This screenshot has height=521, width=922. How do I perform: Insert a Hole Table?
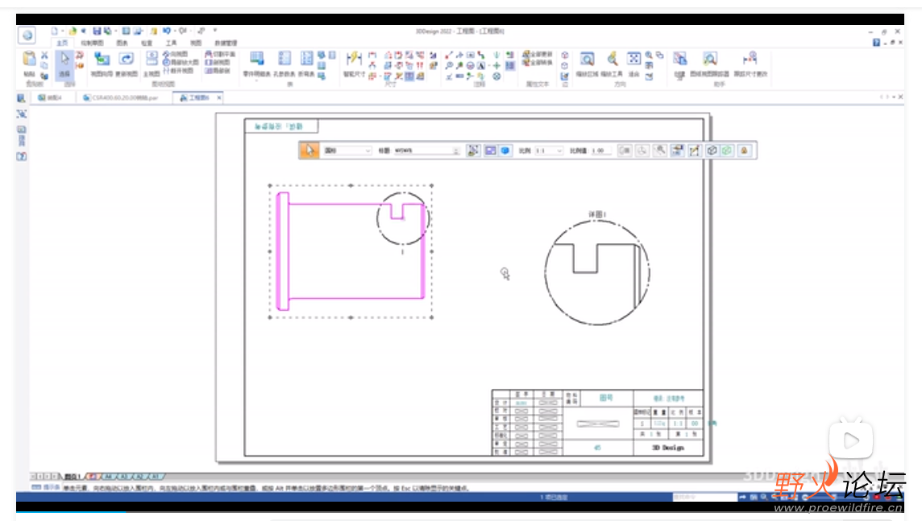[284, 64]
